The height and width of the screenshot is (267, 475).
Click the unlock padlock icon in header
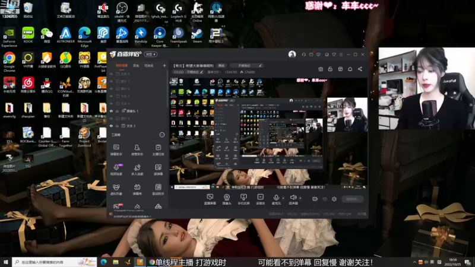(330, 69)
